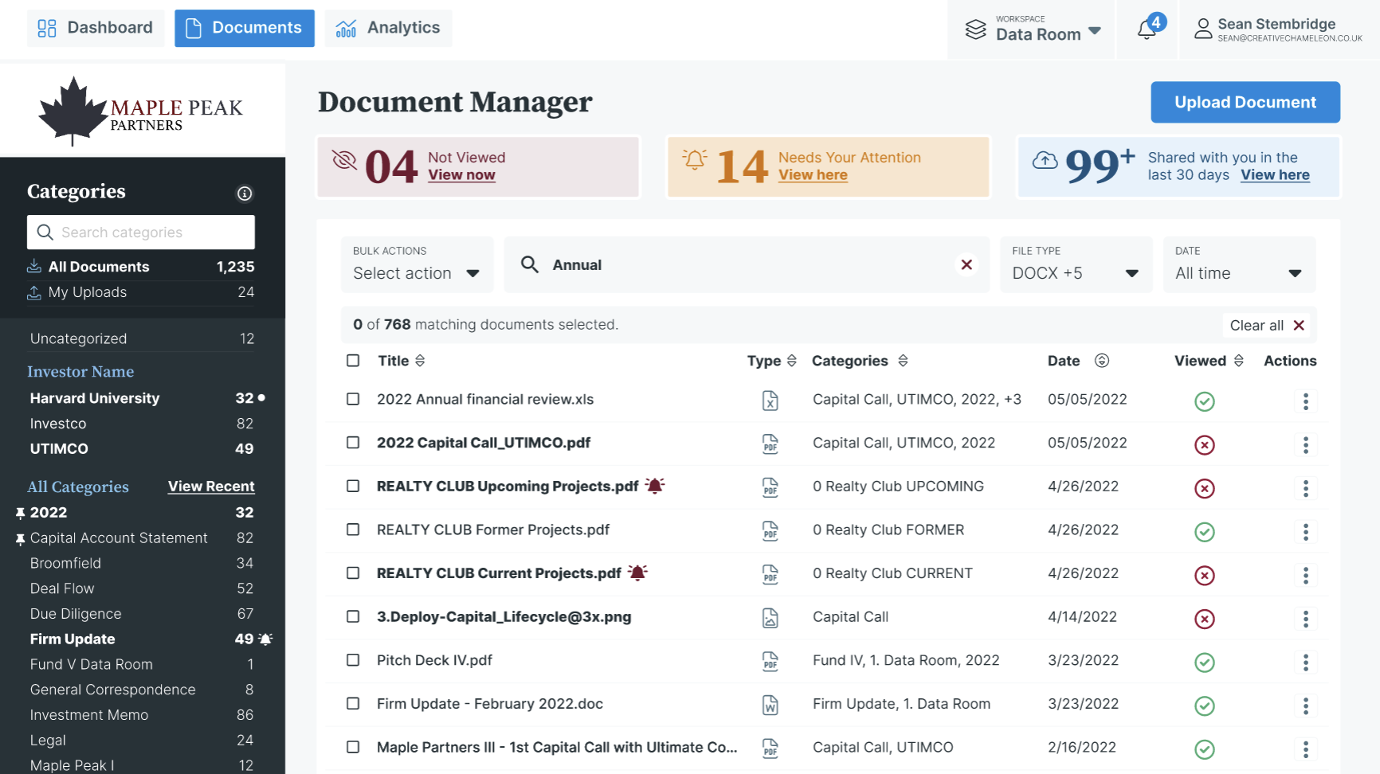This screenshot has height=774, width=1380.
Task: Sort by Viewed column arrows
Action: (x=1238, y=361)
